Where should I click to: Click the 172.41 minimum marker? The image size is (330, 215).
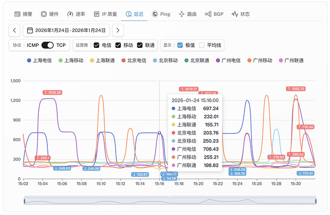point(306,173)
